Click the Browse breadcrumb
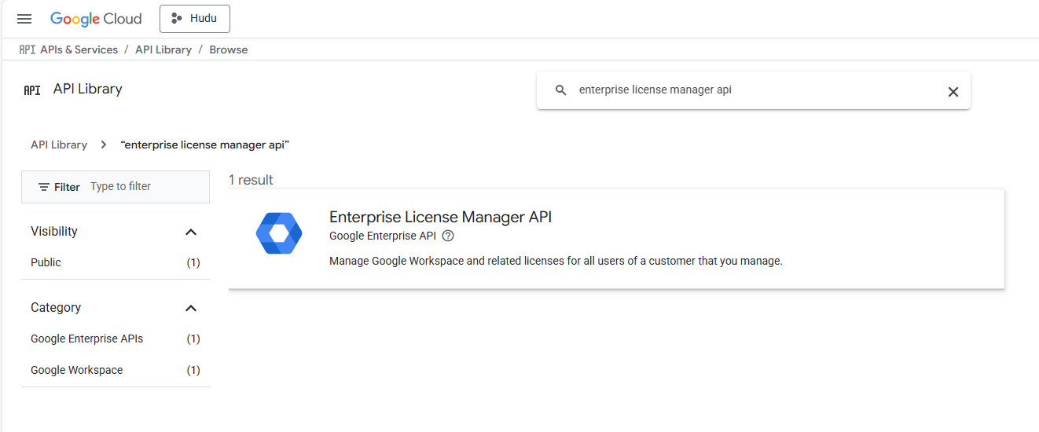The height and width of the screenshot is (432, 1039). [x=229, y=49]
